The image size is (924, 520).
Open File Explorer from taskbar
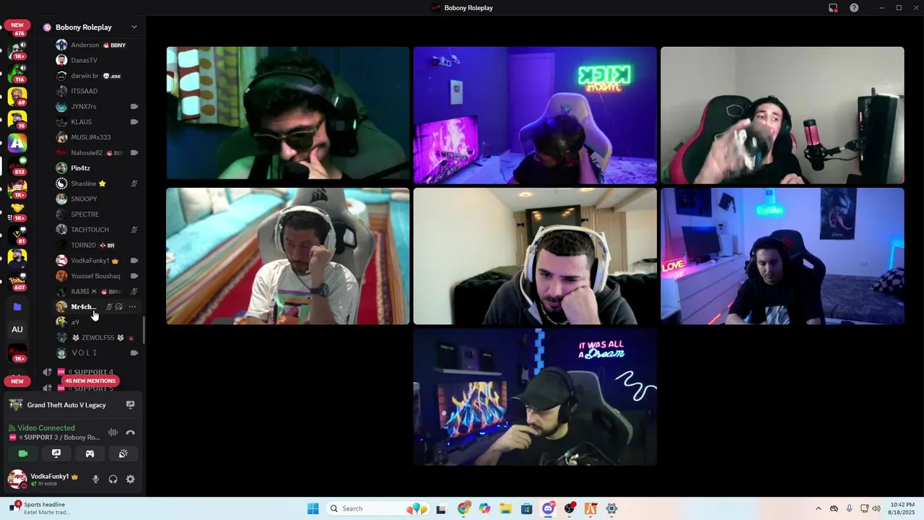505,508
